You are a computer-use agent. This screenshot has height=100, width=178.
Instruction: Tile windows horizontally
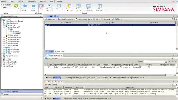click(x=88, y=6)
